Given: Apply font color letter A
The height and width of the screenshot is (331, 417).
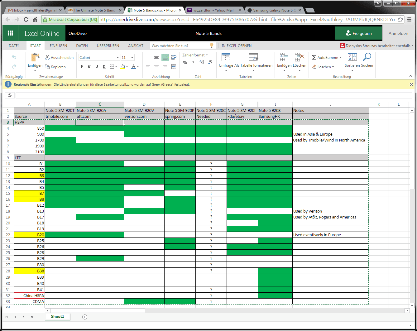Looking at the screenshot, I should (133, 66).
